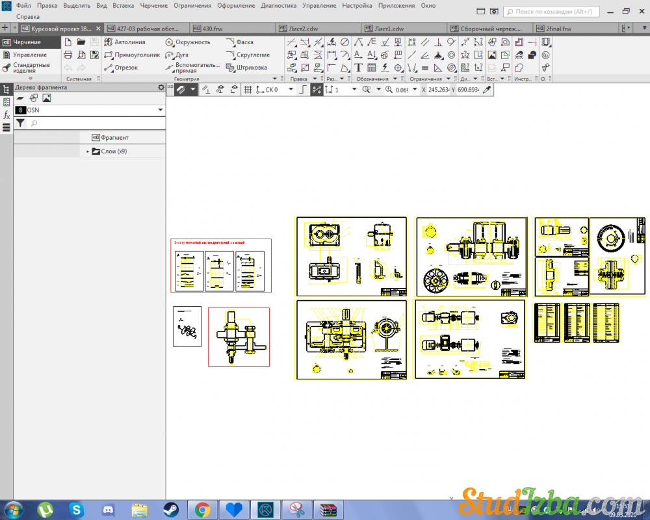Toggle snapping magnet button

coord(182,90)
